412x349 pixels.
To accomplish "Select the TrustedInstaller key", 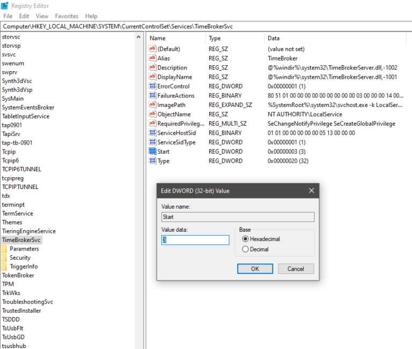I will (x=21, y=310).
